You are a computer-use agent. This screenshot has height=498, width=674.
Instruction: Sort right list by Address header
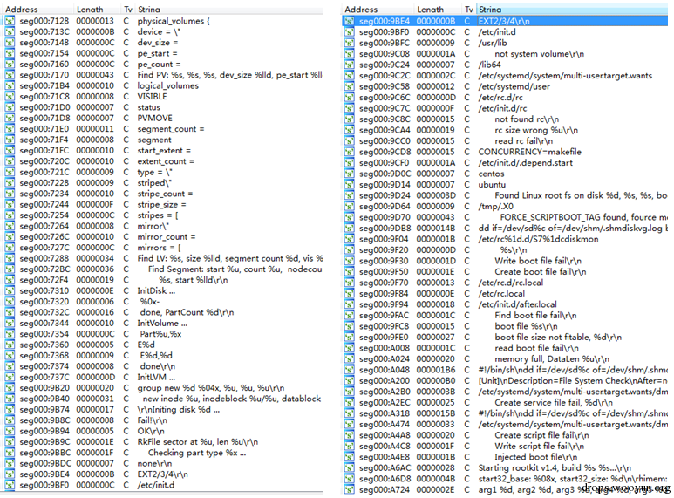click(x=378, y=9)
